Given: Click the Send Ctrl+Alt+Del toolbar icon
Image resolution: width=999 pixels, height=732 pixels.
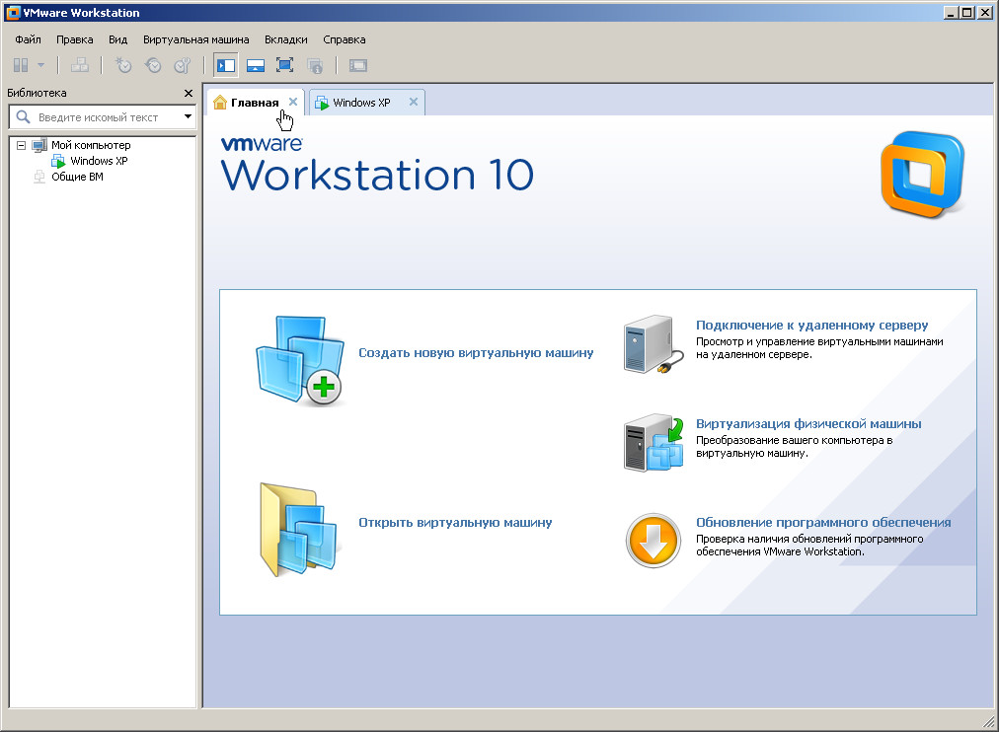Looking at the screenshot, I should click(x=80, y=65).
